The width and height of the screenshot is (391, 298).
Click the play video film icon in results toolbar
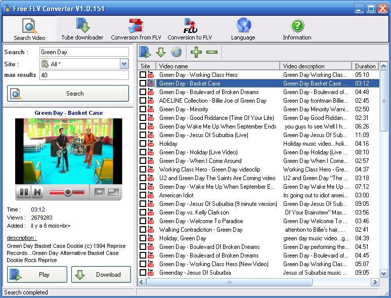point(145,52)
